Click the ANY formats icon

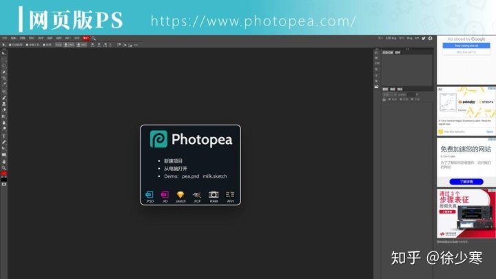pyautogui.click(x=230, y=194)
